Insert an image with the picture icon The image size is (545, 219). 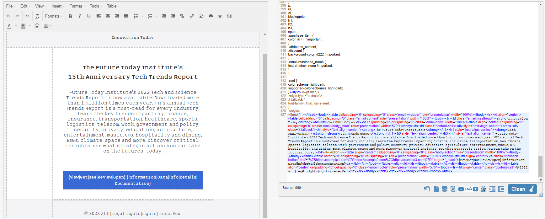[201, 16]
